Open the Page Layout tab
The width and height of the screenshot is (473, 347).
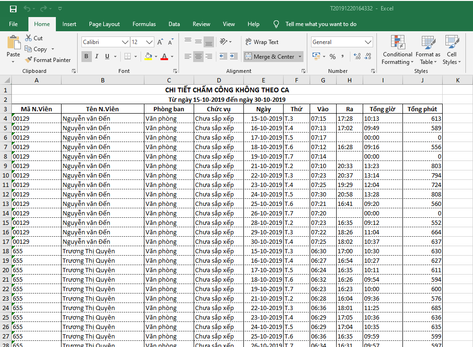104,24
